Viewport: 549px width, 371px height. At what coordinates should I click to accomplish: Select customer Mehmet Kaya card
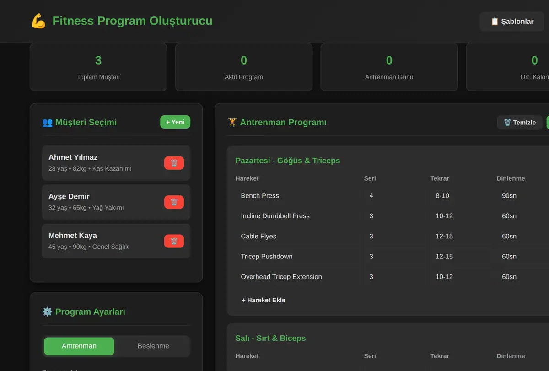pos(116,241)
